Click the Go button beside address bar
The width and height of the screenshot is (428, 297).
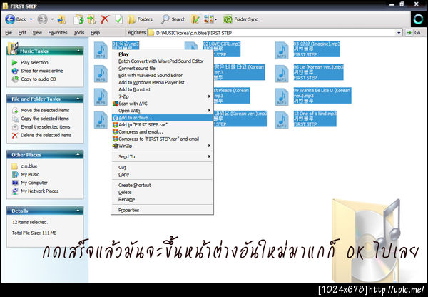(413, 33)
